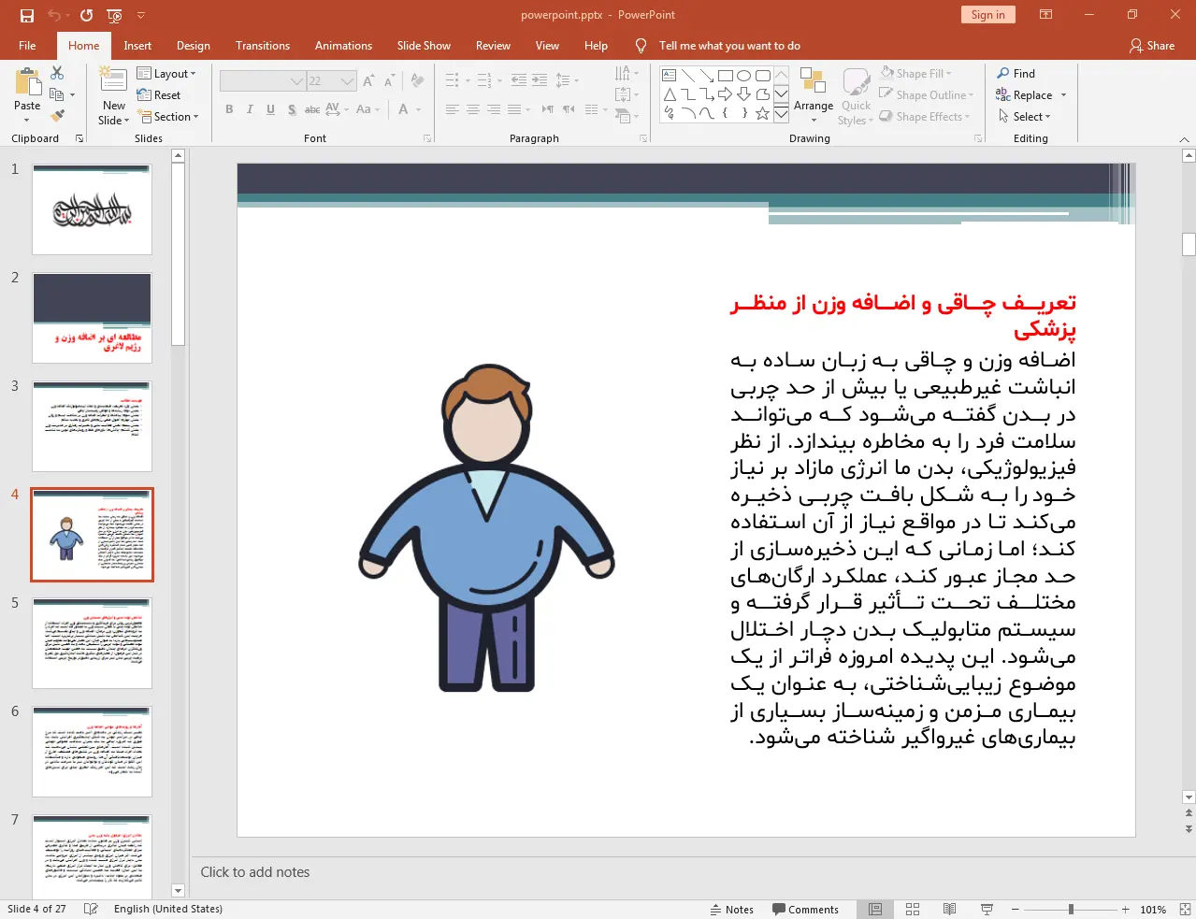Expand the Select dropdown in Editing
Image resolution: width=1196 pixels, height=919 pixels.
[1025, 116]
